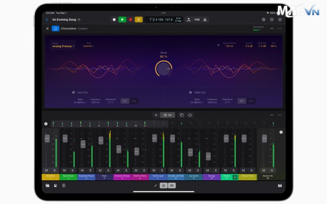Select the High Cut Pre segment
The height and width of the screenshot is (204, 327).
[x=242, y=101]
